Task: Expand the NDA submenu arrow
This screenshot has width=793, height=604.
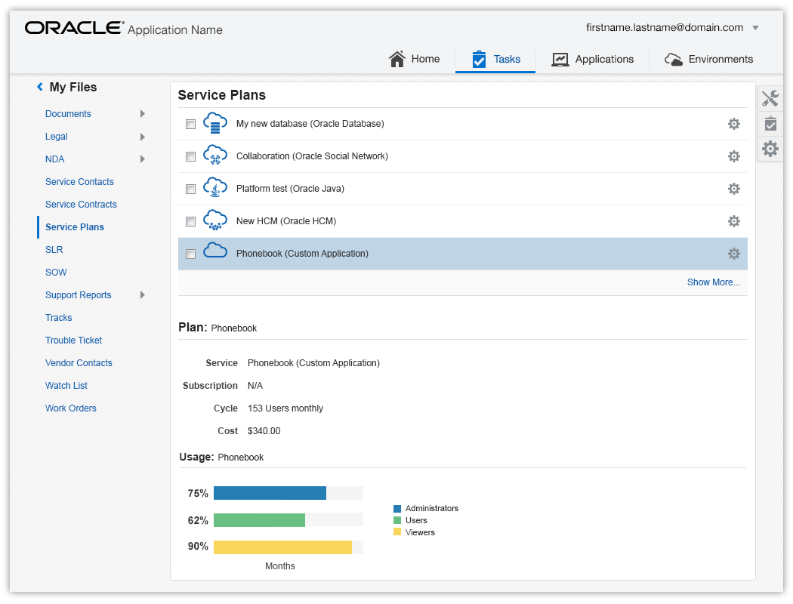Action: click(143, 159)
